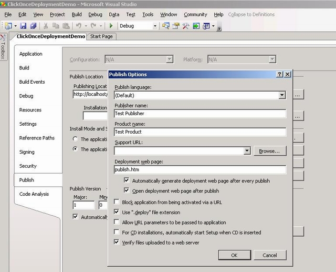Open the Properties Window toolbar icon
This screenshot has height=272, width=336.
pos(176,26)
